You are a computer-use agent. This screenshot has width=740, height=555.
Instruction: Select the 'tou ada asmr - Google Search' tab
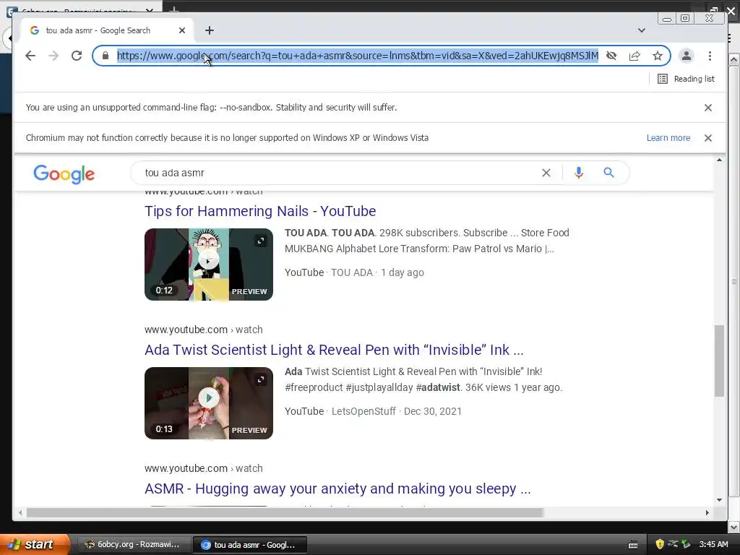click(x=107, y=30)
